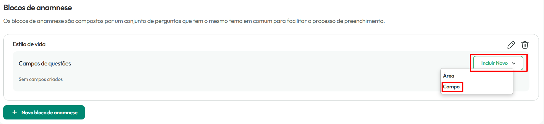Collapse the Incluir Novo chevron arrow
The width and height of the screenshot is (544, 124).
(514, 63)
